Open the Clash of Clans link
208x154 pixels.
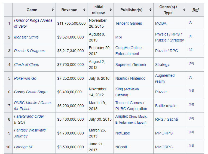pyautogui.click(x=26, y=65)
